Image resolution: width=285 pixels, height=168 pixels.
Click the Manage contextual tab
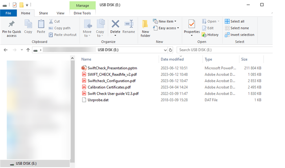(x=82, y=5)
